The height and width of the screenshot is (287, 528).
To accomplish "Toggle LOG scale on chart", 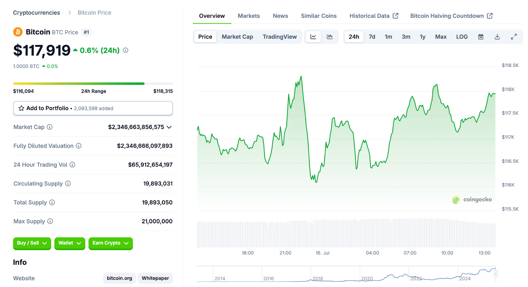I will pyautogui.click(x=462, y=37).
